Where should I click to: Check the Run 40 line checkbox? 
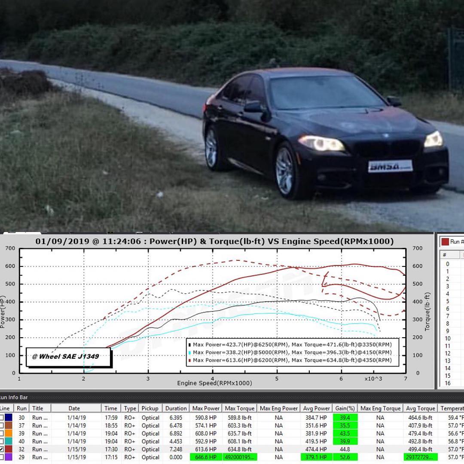(2, 441)
